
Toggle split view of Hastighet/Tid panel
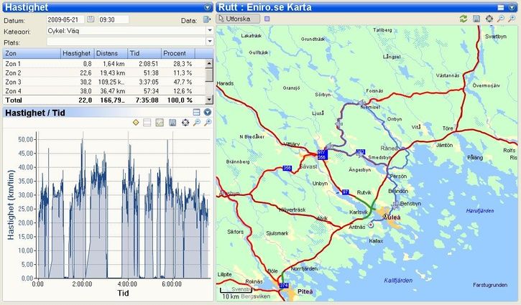click(x=196, y=113)
